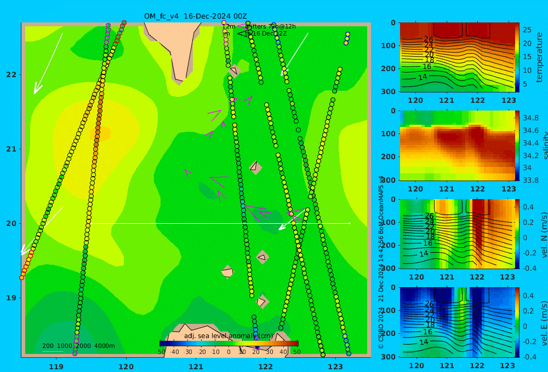
Task: Click latitude label 22 on main map
Action: (11, 75)
